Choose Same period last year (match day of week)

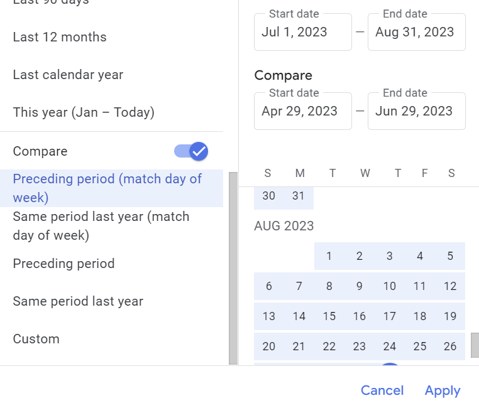click(111, 226)
